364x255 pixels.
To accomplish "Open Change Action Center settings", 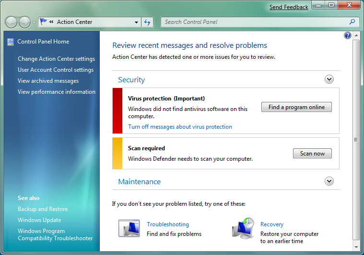I will click(56, 59).
